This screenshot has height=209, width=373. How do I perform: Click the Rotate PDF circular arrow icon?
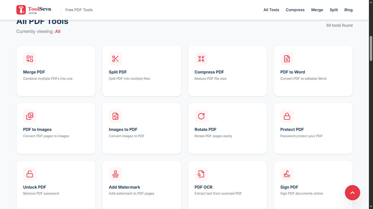(201, 116)
